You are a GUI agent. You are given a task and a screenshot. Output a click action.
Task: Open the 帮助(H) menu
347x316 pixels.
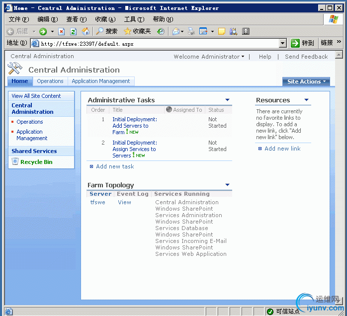(x=163, y=19)
